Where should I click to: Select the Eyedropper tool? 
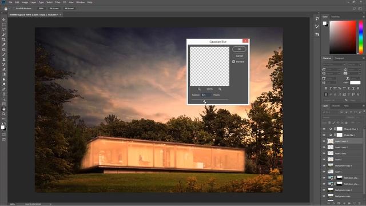pyautogui.click(x=4, y=45)
